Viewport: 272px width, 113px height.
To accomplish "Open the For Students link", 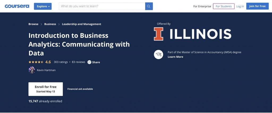I will (224, 6).
